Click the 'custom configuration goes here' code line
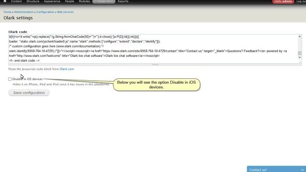The image size is (306, 172). (56, 46)
